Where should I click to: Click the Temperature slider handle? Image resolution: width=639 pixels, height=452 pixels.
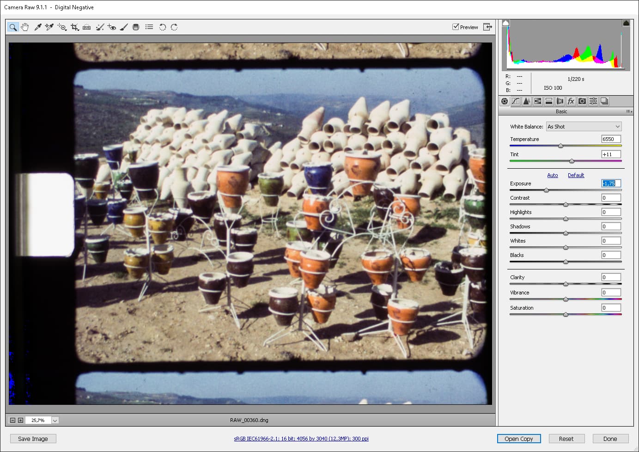pyautogui.click(x=560, y=146)
